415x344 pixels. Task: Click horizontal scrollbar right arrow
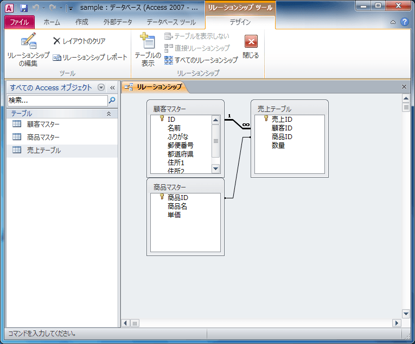(x=397, y=323)
